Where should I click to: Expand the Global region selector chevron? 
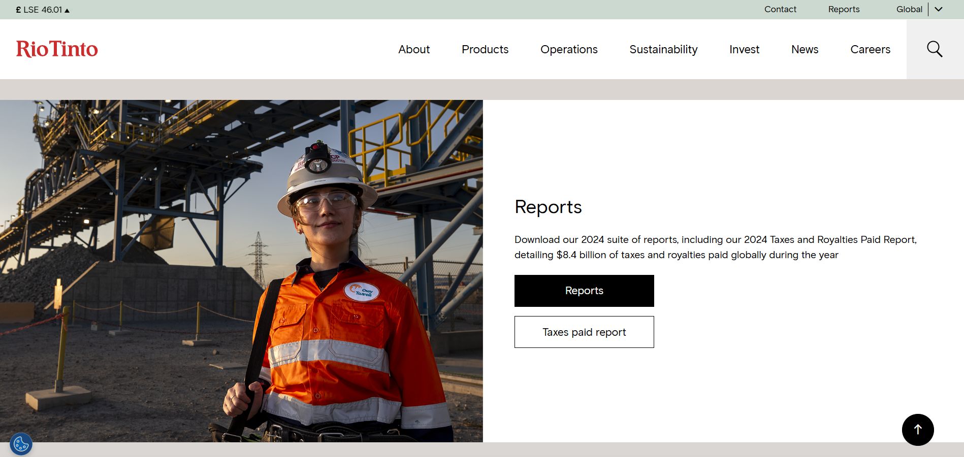(x=938, y=9)
